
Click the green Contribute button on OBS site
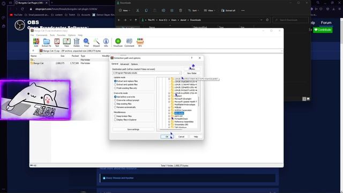[x=323, y=30]
